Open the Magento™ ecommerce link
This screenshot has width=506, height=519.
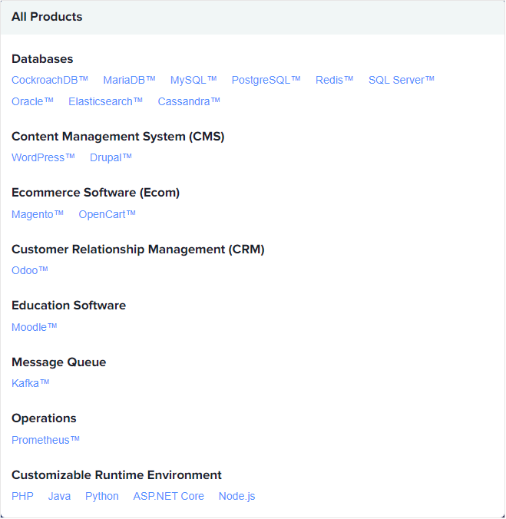38,214
